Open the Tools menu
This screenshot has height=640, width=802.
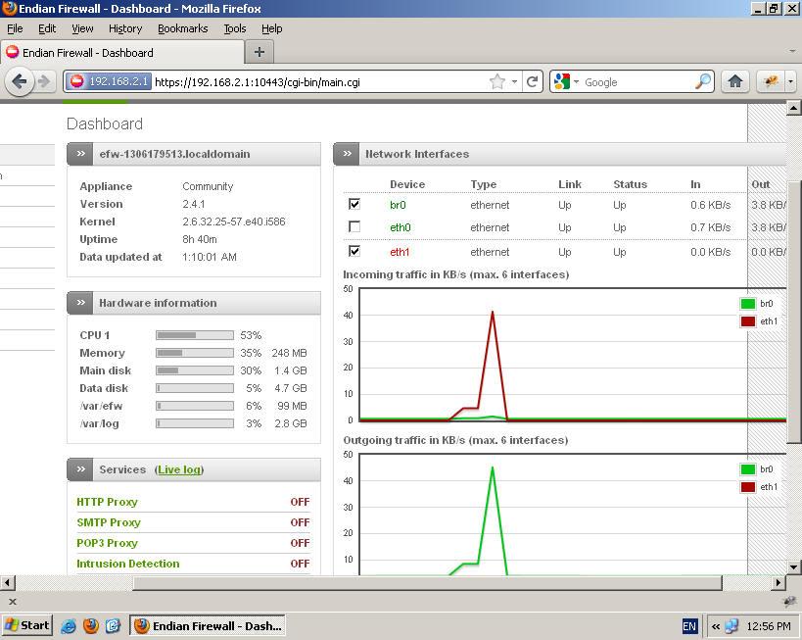coord(235,28)
